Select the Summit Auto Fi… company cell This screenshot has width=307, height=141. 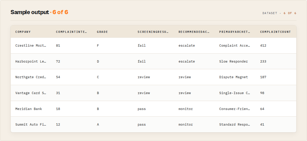click(31, 125)
